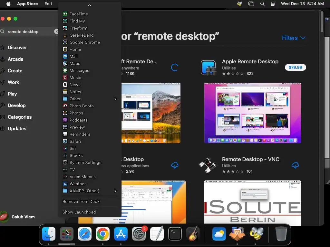
Task: Choose Safari in the list
Action: [90, 141]
